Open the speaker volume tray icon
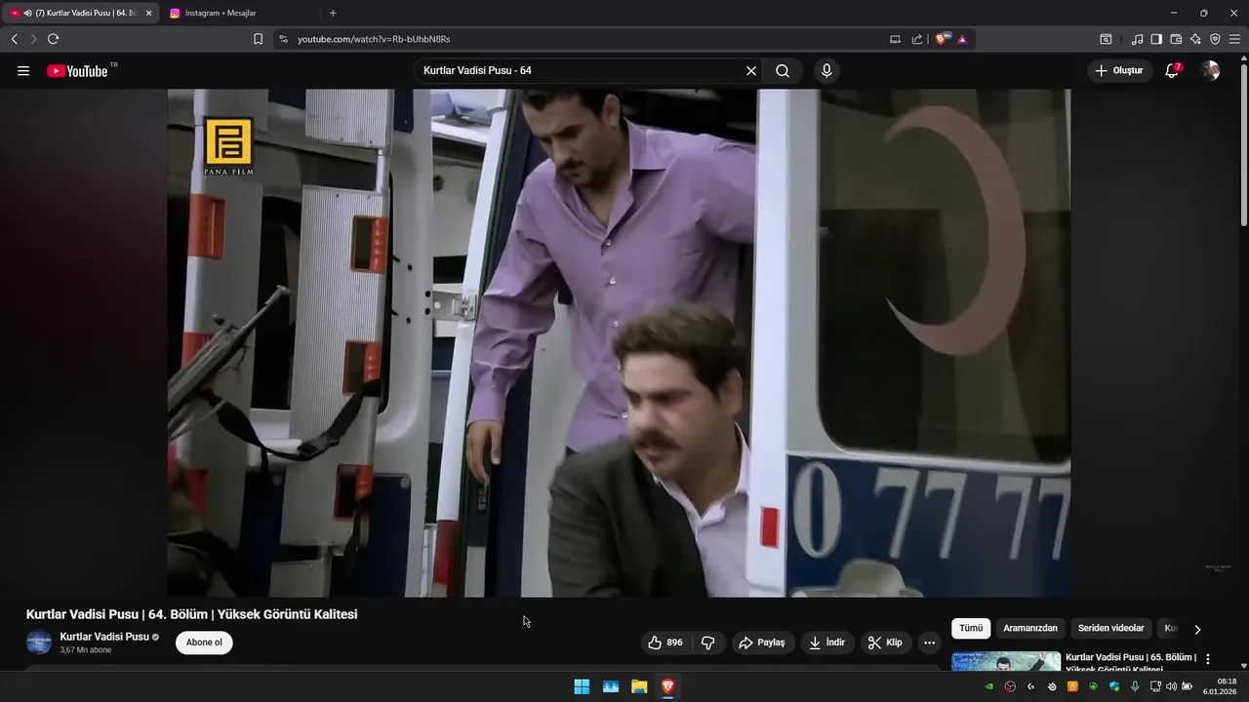This screenshot has height=702, width=1249. pos(1171,686)
